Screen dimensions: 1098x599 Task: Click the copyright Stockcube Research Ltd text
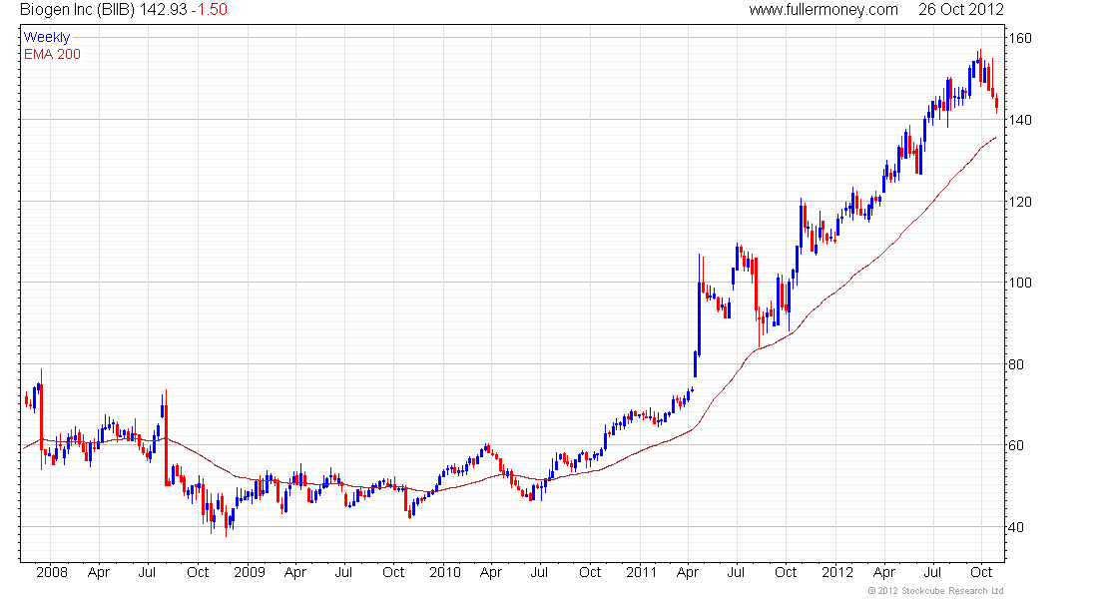pyautogui.click(x=935, y=591)
